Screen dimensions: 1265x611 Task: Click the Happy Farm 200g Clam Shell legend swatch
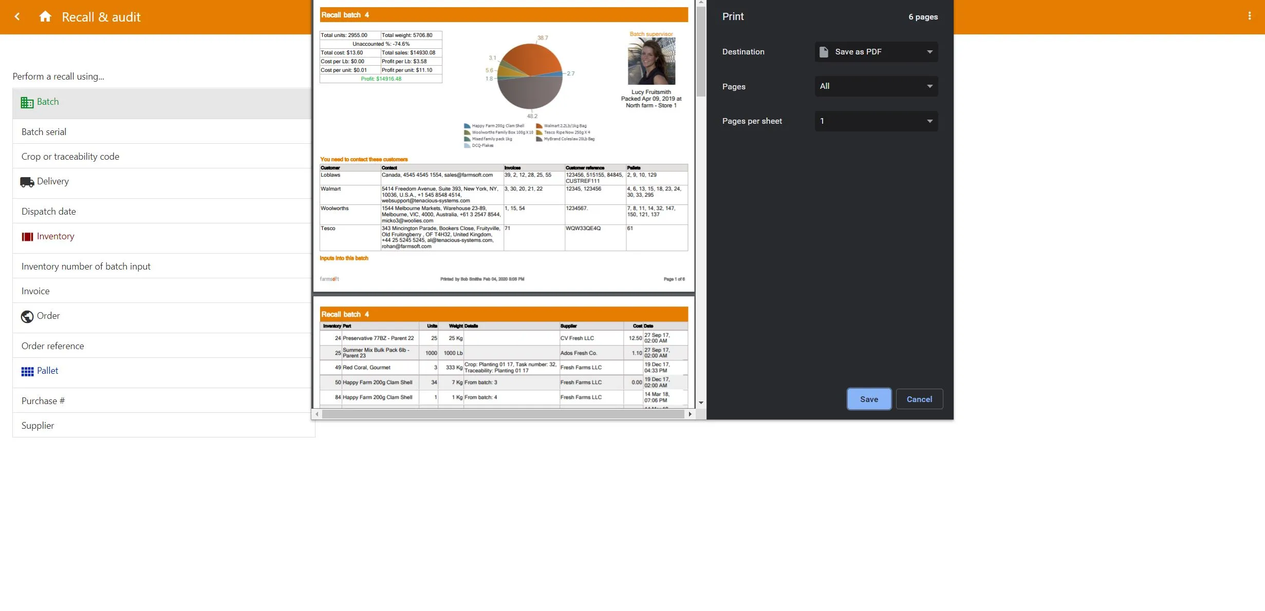point(467,126)
